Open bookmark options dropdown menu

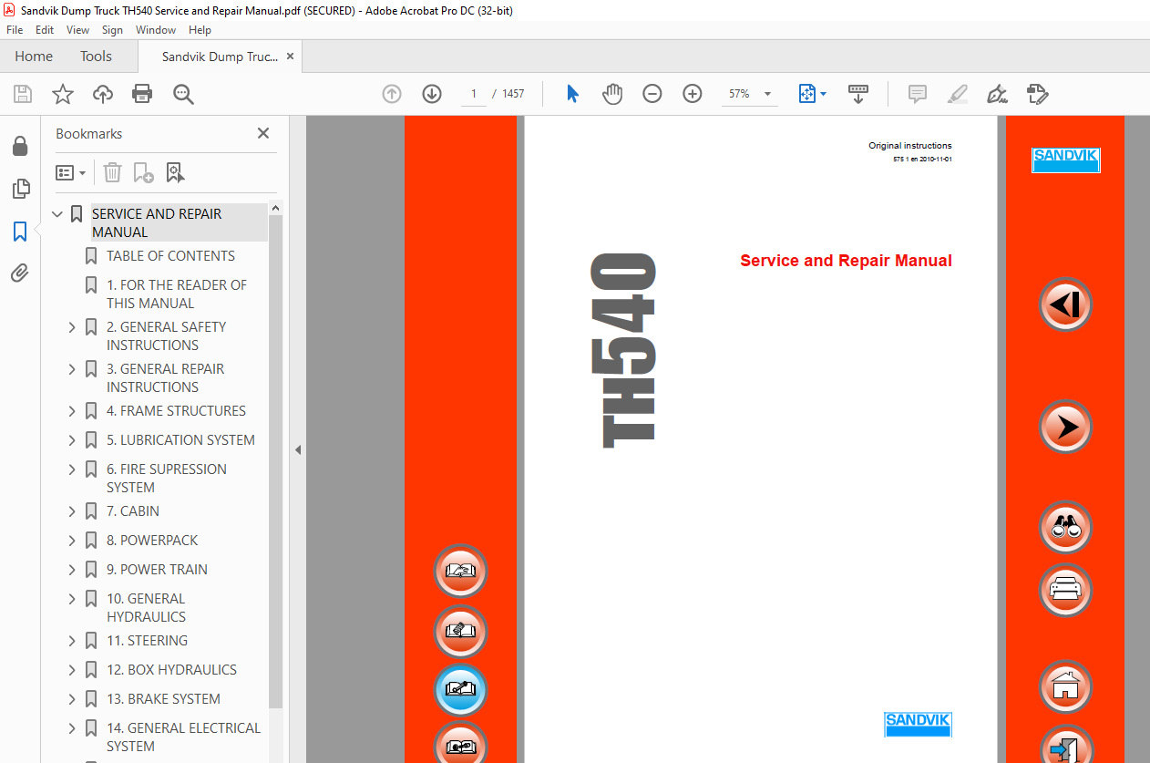pyautogui.click(x=70, y=172)
